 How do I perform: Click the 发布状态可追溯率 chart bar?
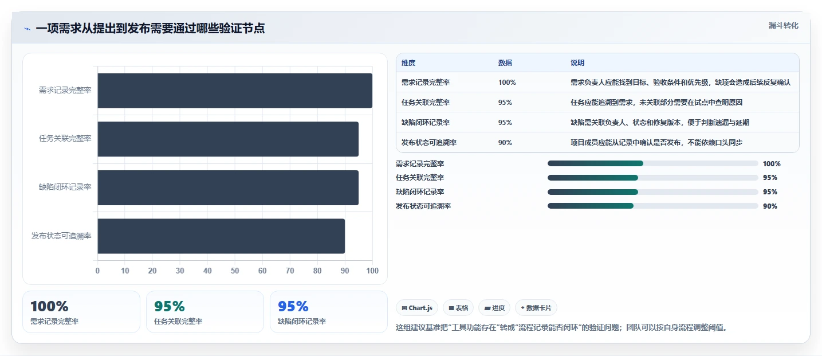(x=221, y=236)
